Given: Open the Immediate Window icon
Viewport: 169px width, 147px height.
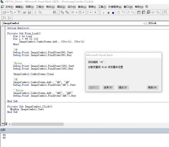Looking at the screenshot, I should click(x=144, y=12).
